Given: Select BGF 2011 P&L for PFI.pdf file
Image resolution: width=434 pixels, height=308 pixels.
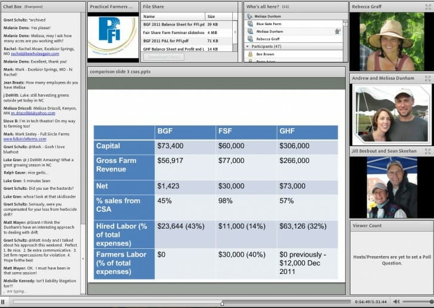Looking at the screenshot, I should coord(173,41).
